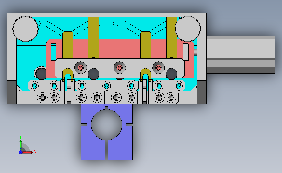This screenshot has width=282, height=173.
Task: Select the leftmost gray socket screw in bottom row
Action: [42, 97]
